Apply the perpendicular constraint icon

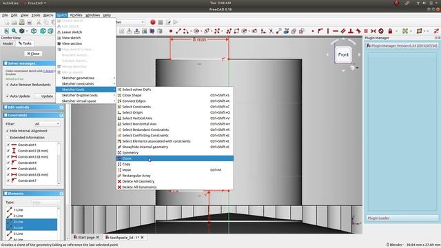(x=351, y=31)
